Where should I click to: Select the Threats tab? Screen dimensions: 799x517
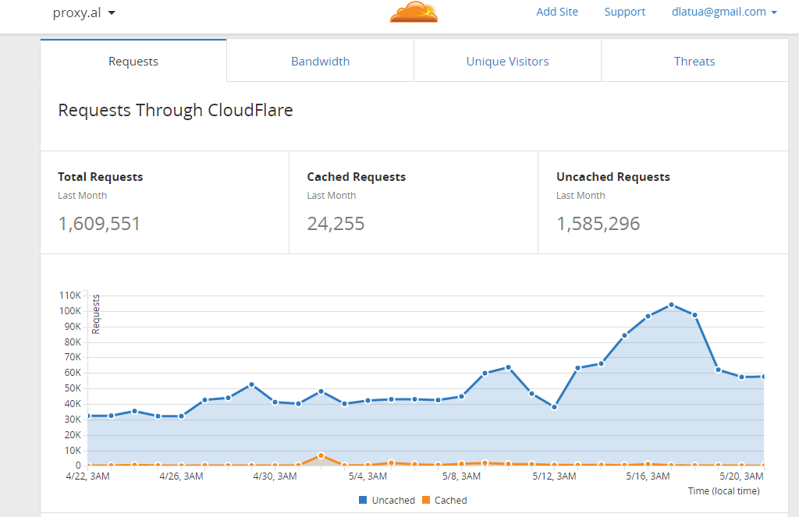coord(694,62)
